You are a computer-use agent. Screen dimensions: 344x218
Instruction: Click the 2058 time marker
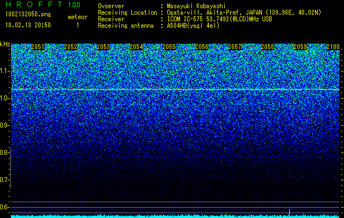click(267, 47)
